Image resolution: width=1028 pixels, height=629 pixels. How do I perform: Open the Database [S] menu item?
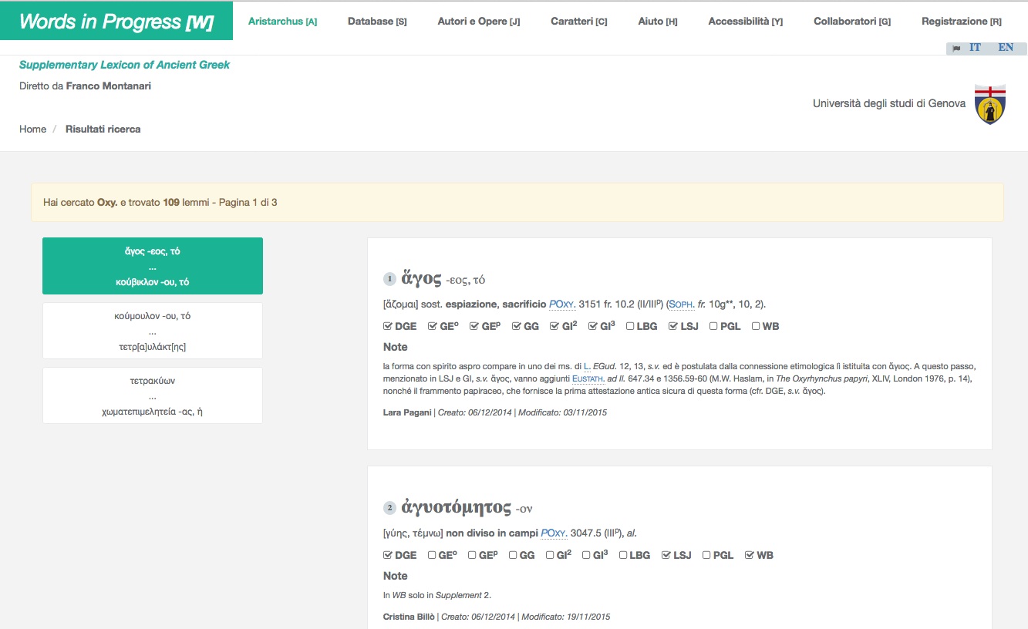(x=377, y=22)
